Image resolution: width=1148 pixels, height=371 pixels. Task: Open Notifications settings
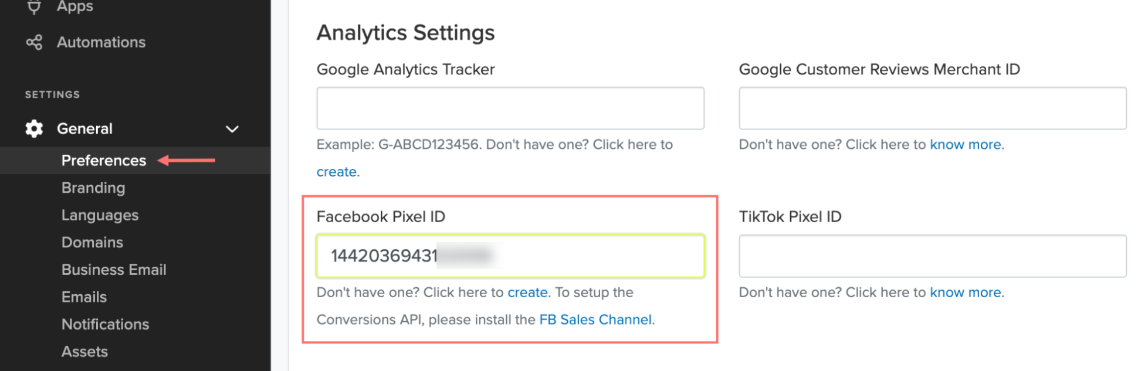[x=106, y=324]
